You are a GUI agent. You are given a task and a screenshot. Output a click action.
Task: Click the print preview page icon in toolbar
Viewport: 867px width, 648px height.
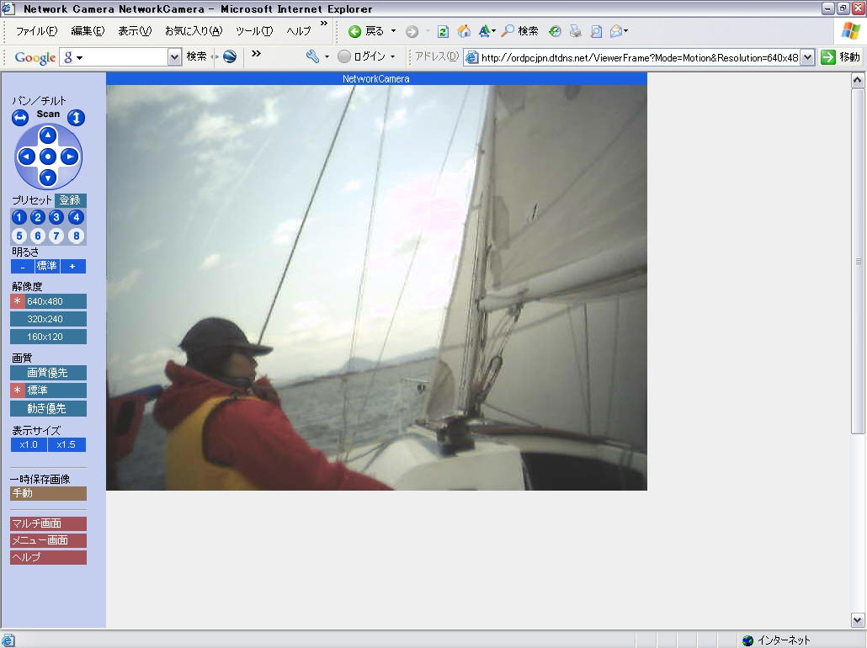596,31
